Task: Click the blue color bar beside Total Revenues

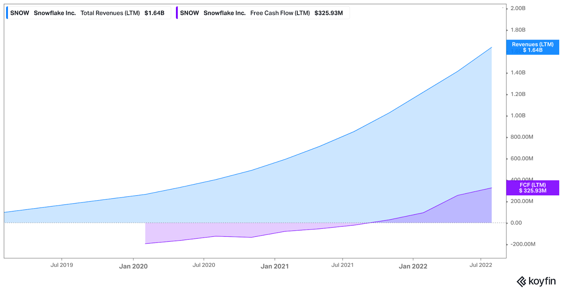Action: tap(7, 13)
